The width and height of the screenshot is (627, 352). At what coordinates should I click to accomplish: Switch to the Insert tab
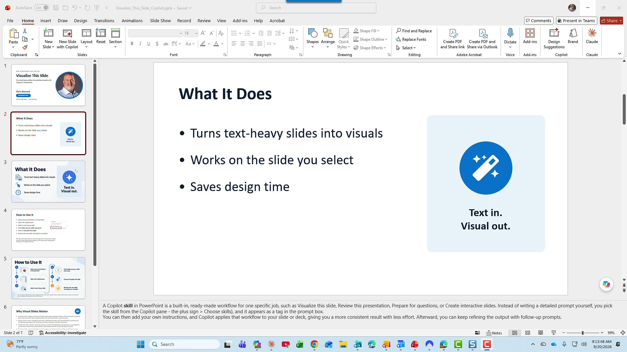coord(46,21)
